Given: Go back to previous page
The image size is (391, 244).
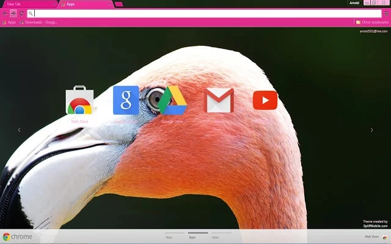Looking at the screenshot, I should [5, 13].
